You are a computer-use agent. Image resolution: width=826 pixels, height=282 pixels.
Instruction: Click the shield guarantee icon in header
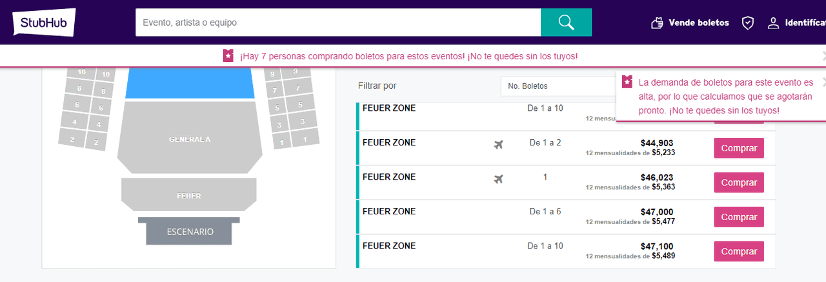pos(748,23)
